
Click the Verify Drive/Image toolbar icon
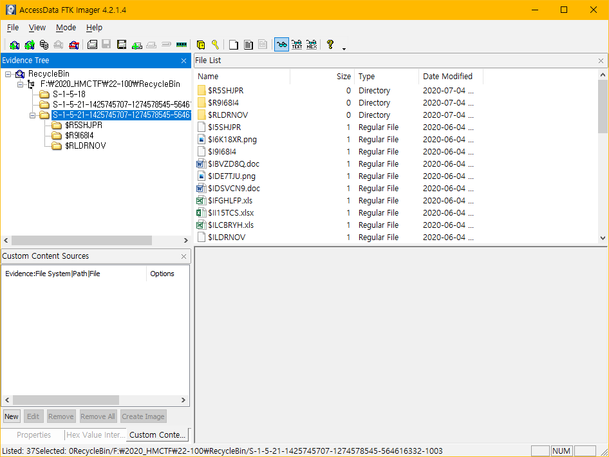point(166,44)
